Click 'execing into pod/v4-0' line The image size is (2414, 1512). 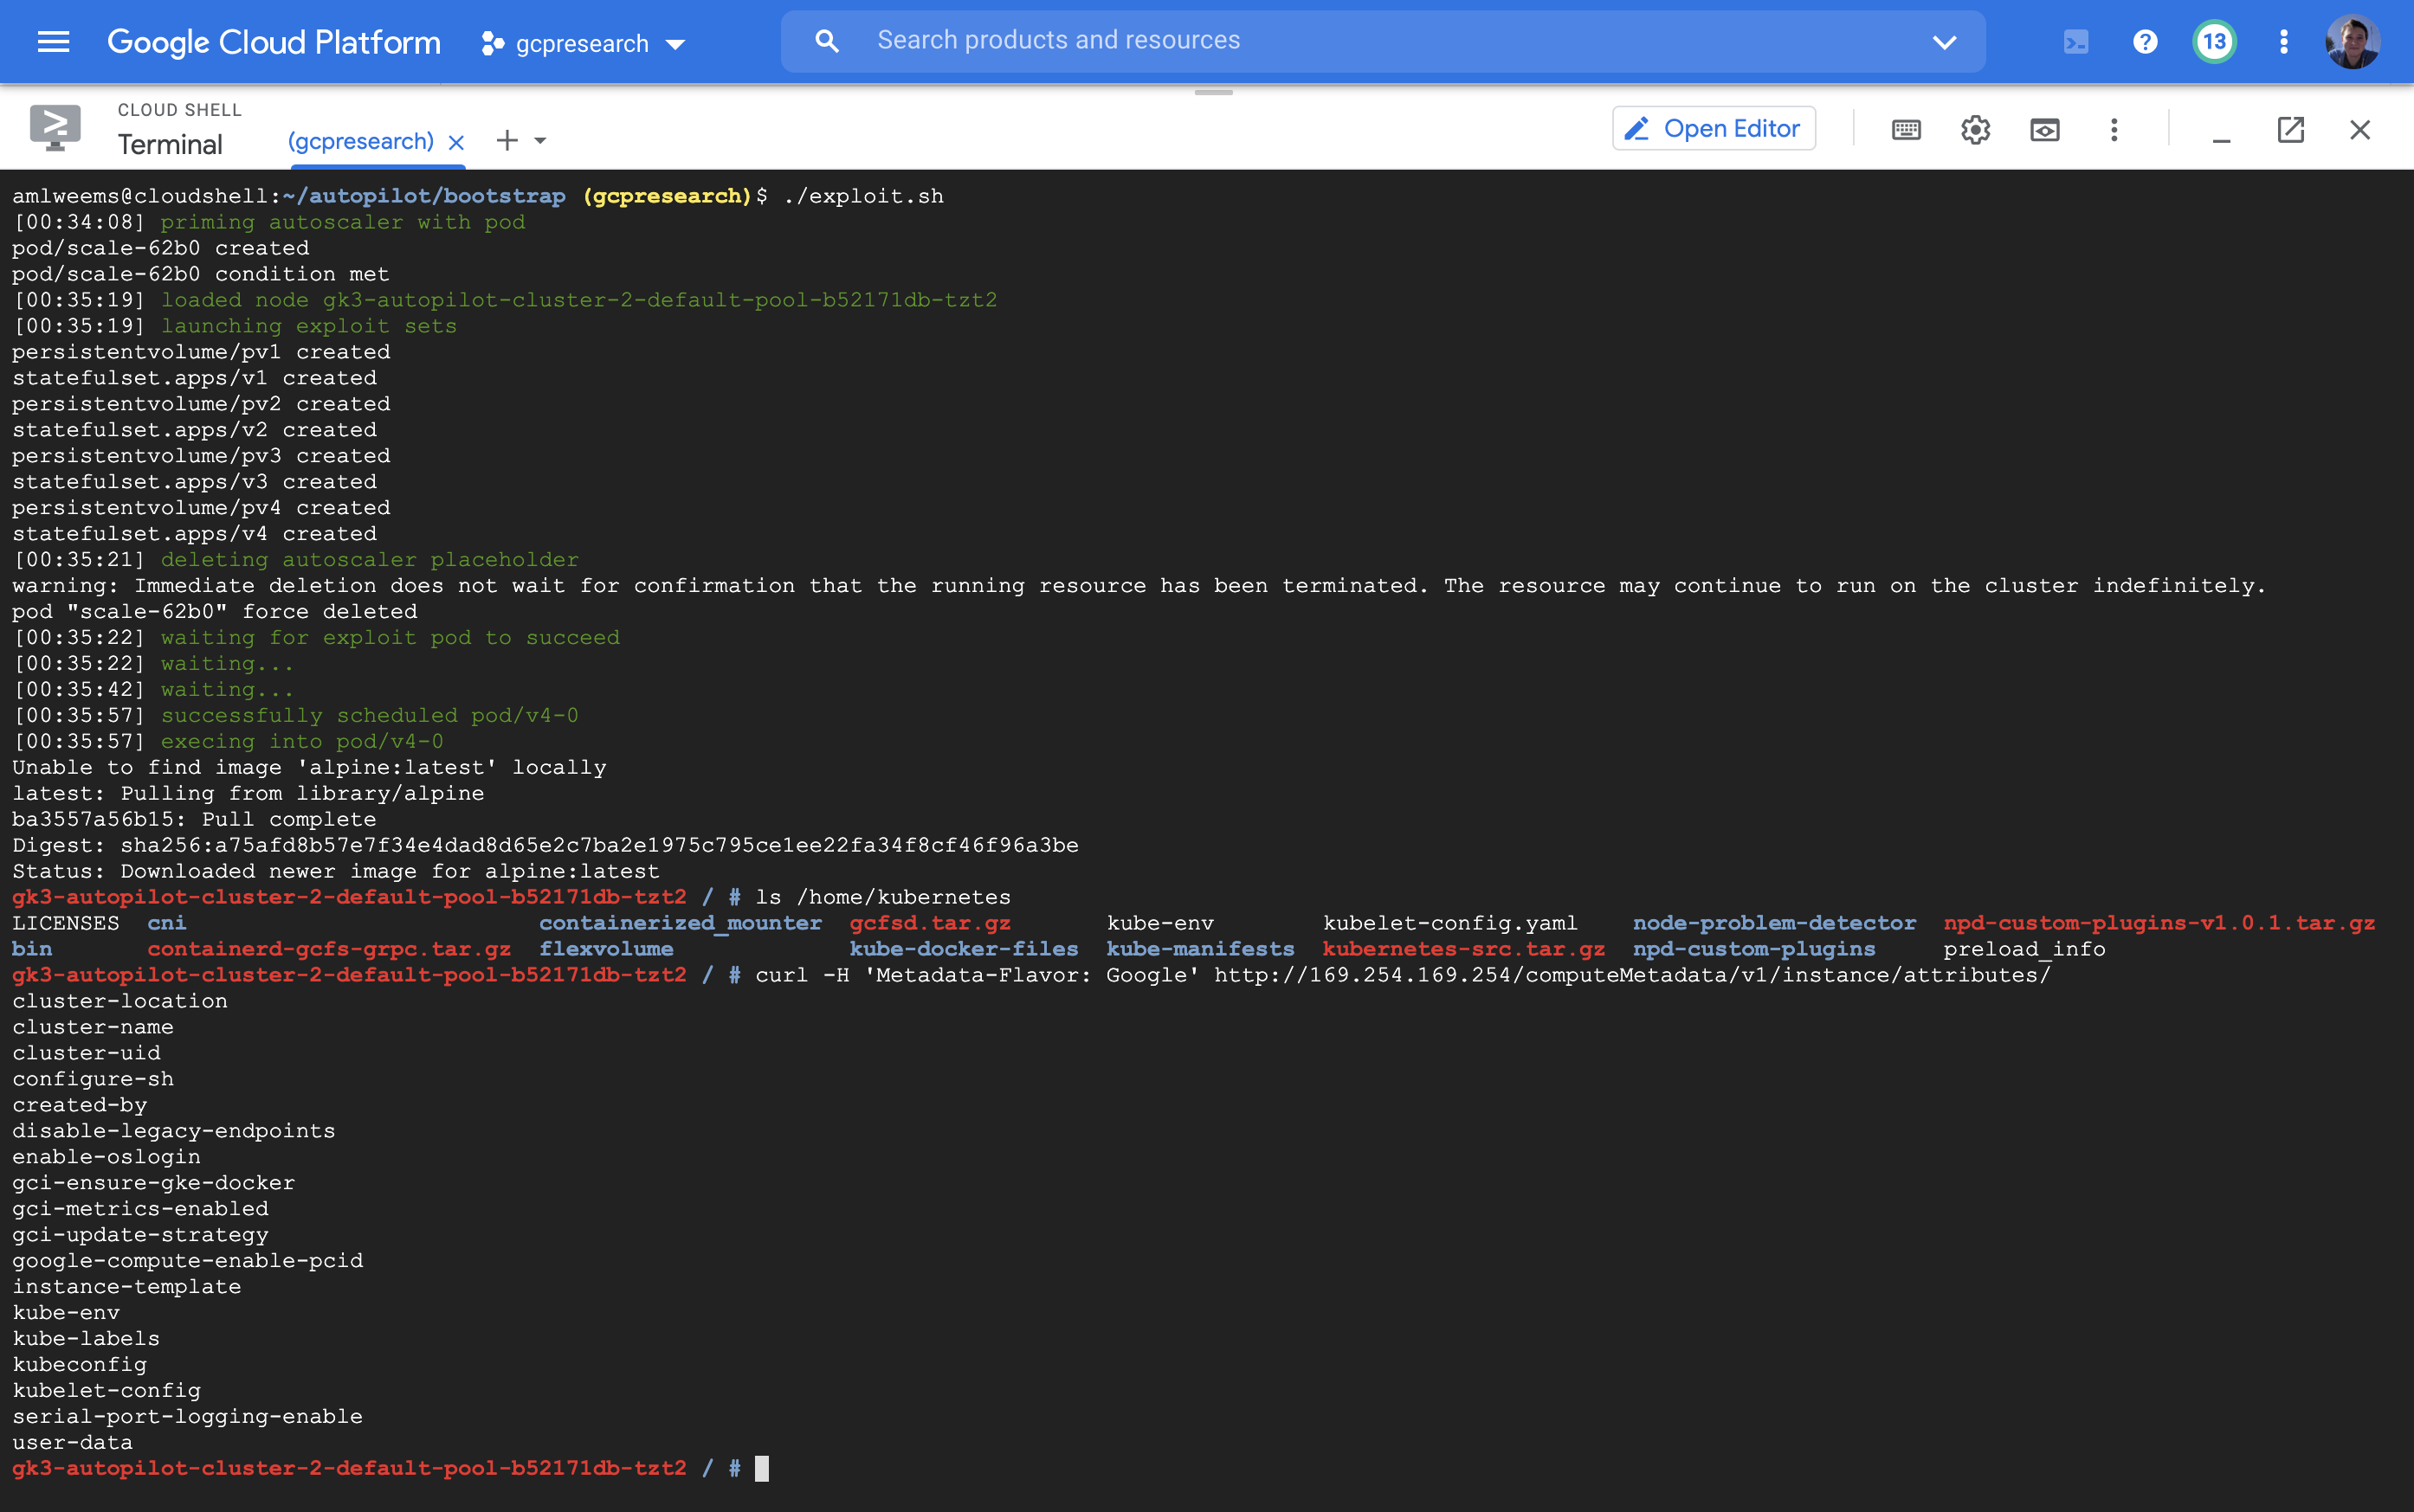301,743
